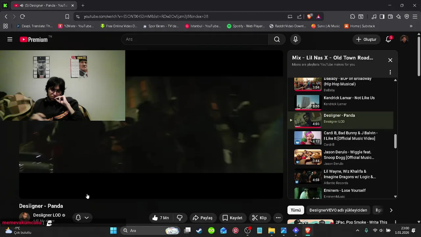Open the Y2Mate bookmark
This screenshot has height=237, width=421.
click(x=76, y=26)
